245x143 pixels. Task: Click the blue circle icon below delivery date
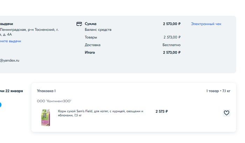[0, 105]
